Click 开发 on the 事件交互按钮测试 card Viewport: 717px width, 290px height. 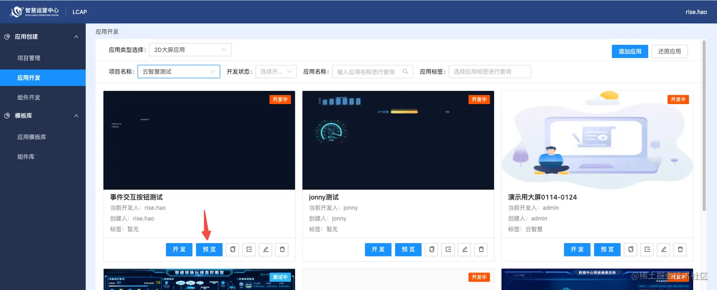tap(179, 249)
